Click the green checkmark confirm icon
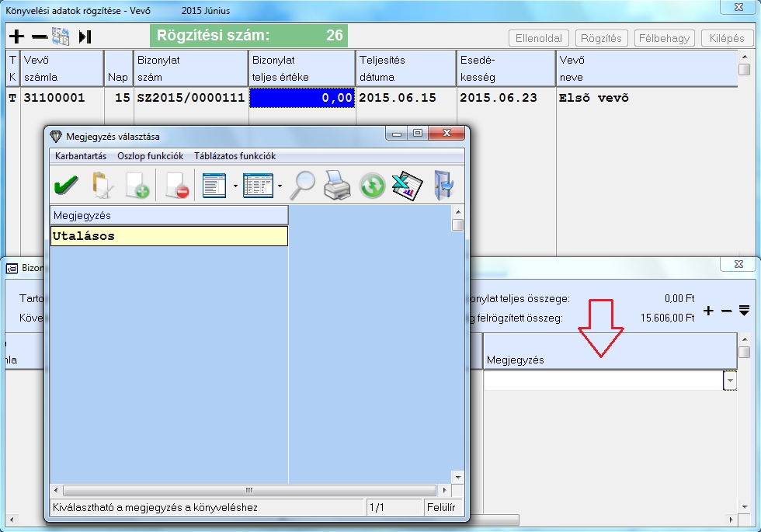761x532 pixels. (66, 186)
